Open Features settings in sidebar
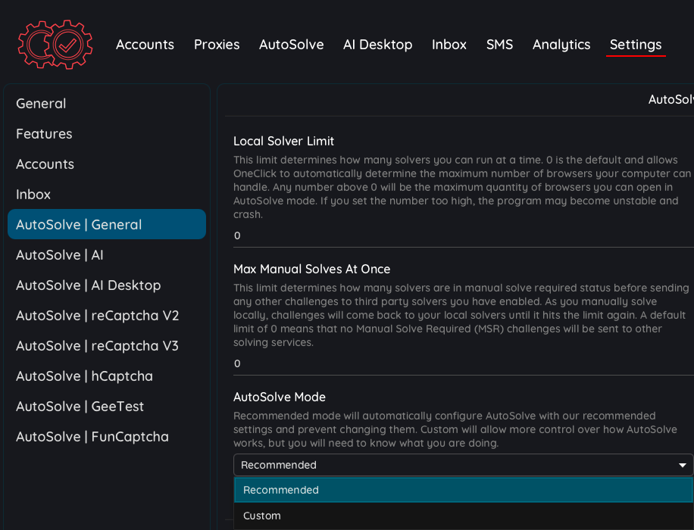 point(44,134)
